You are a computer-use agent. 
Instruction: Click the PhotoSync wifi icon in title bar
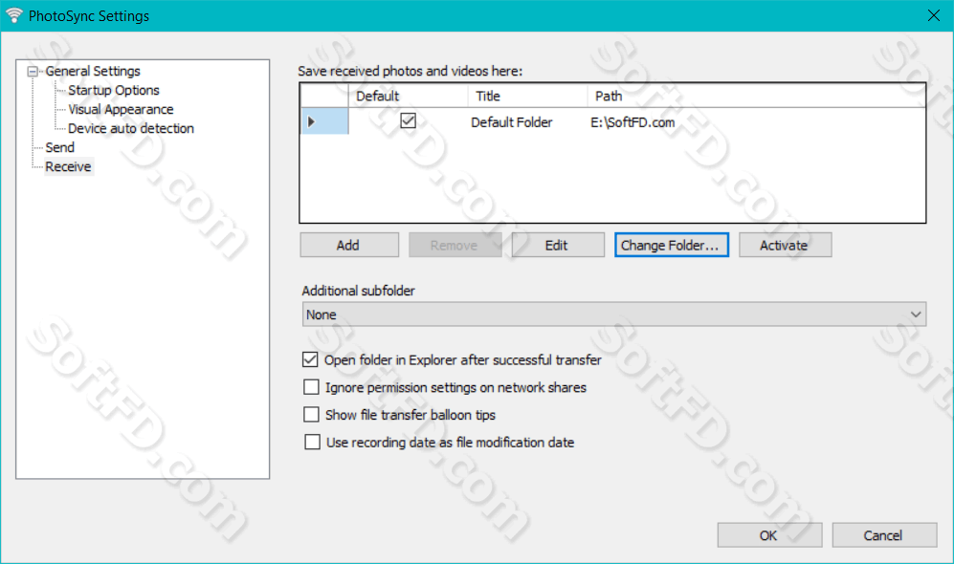pyautogui.click(x=14, y=15)
